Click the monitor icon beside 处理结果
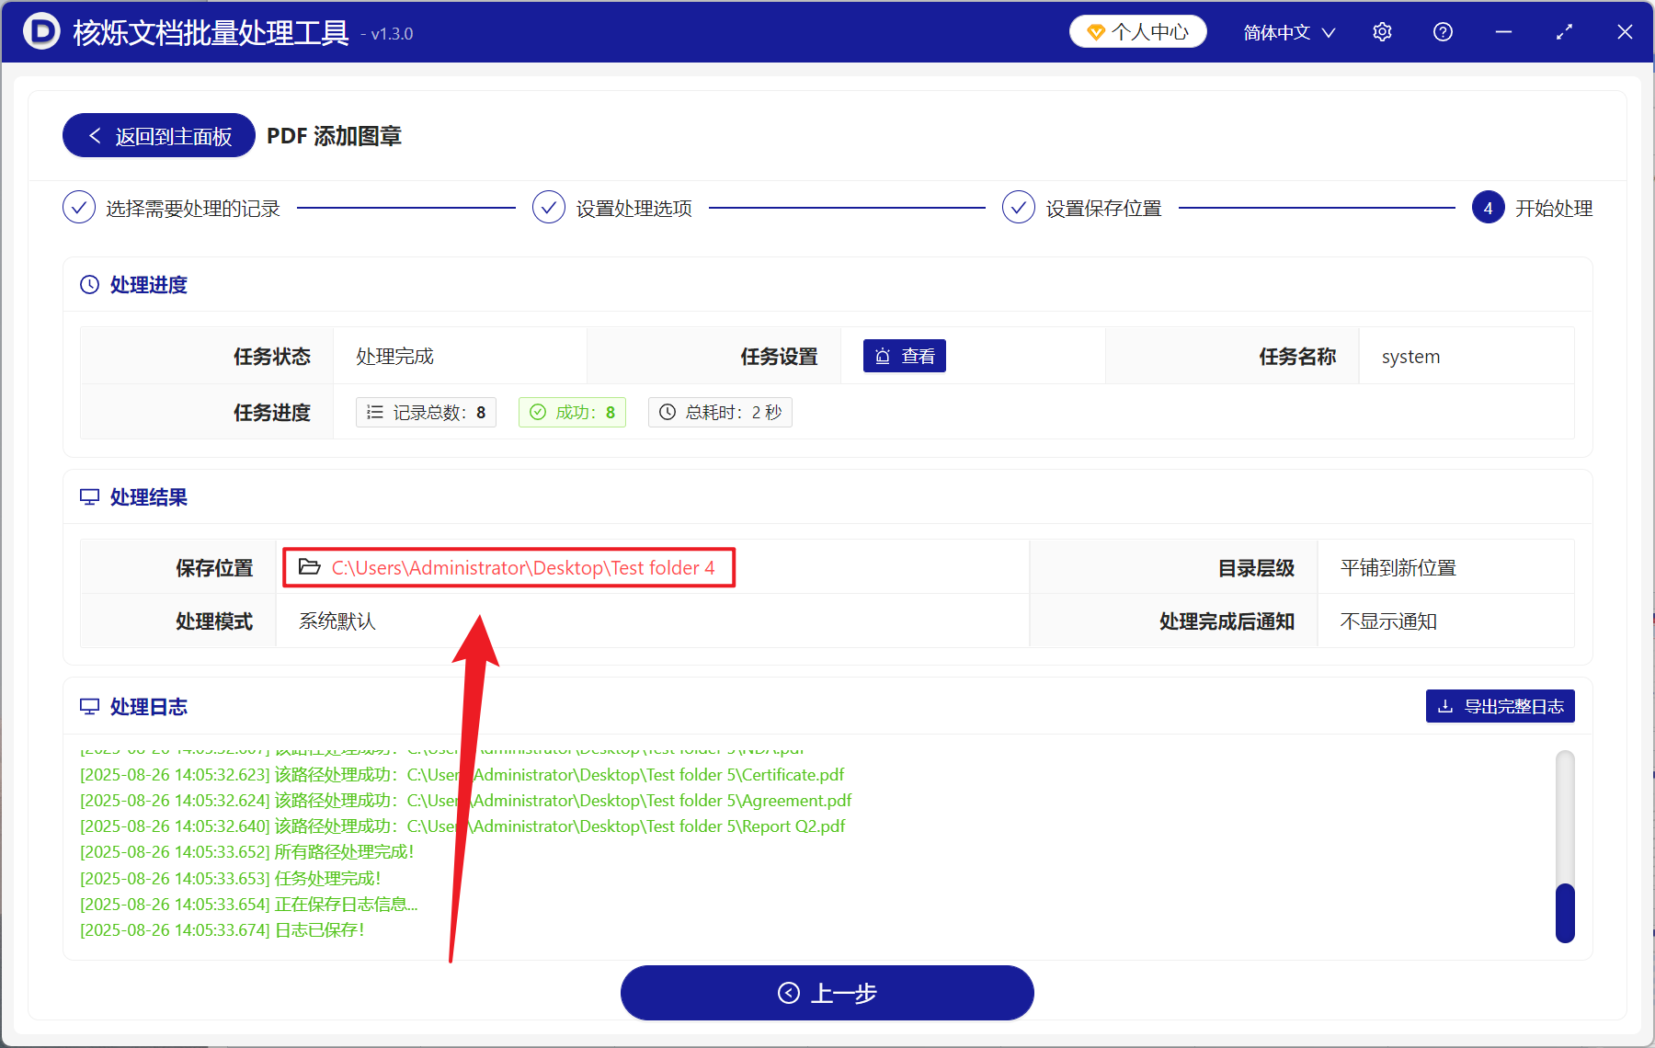Image resolution: width=1655 pixels, height=1048 pixels. [88, 496]
